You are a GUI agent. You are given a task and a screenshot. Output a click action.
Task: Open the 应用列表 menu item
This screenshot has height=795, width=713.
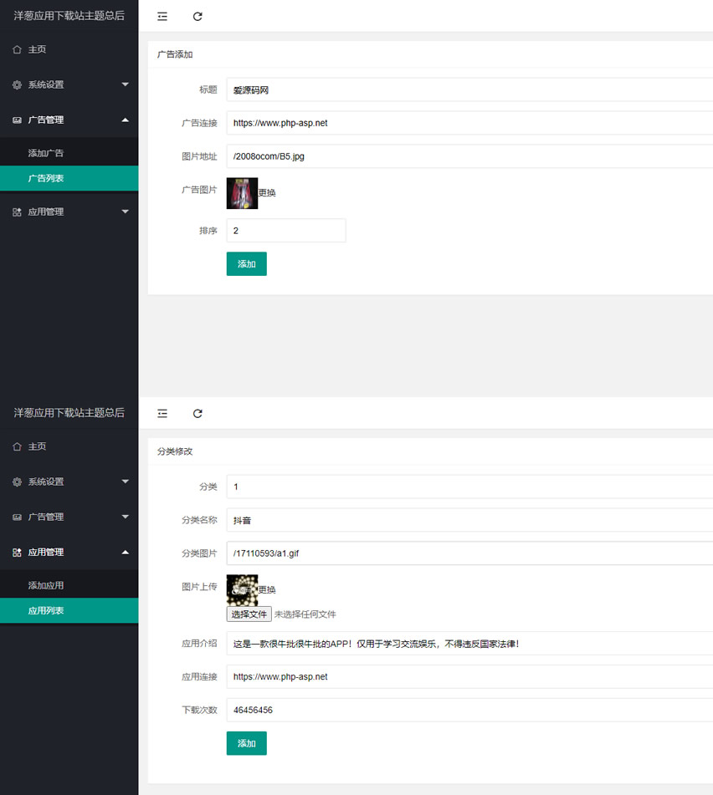click(x=46, y=611)
